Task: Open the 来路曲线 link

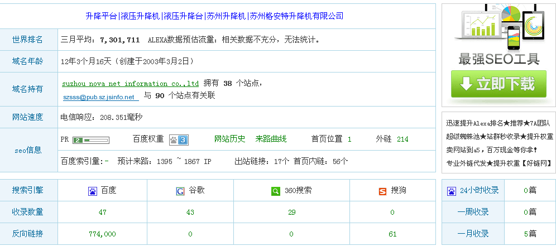Action: tap(271, 139)
